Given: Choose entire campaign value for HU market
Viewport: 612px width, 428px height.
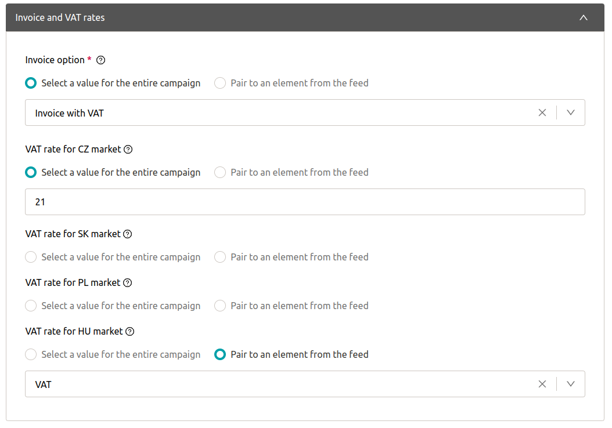Looking at the screenshot, I should coord(31,354).
